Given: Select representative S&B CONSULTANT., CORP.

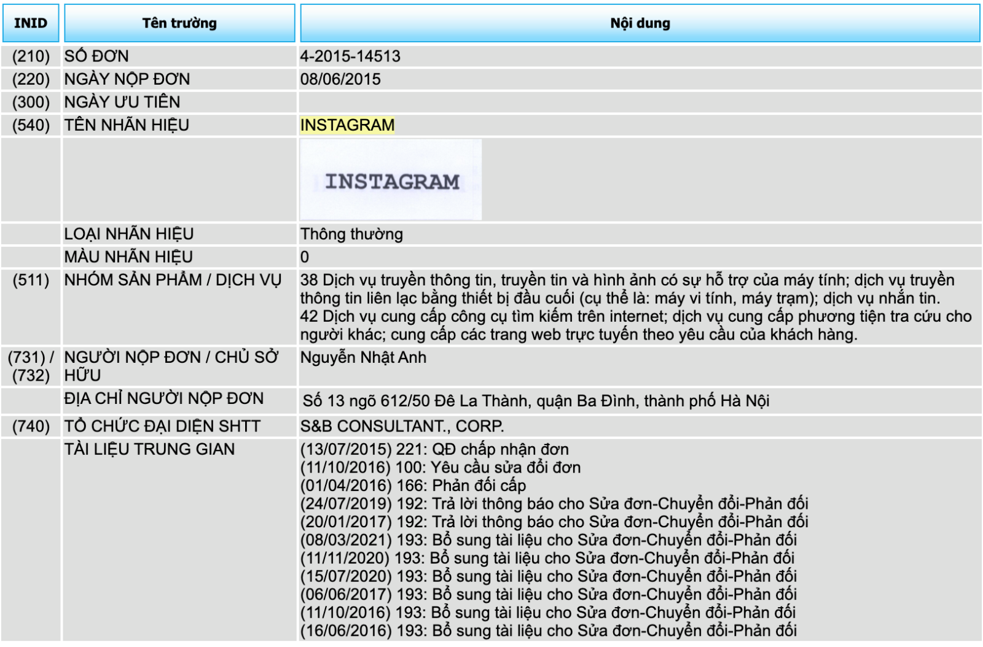Looking at the screenshot, I should (402, 426).
